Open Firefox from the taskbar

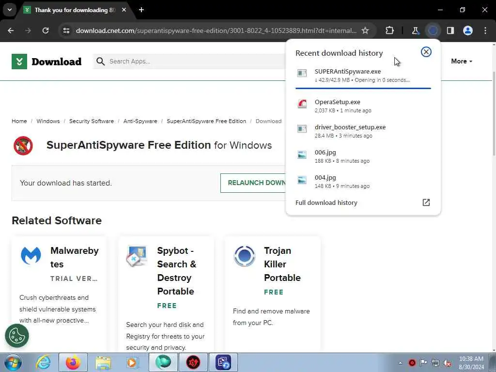click(x=73, y=362)
